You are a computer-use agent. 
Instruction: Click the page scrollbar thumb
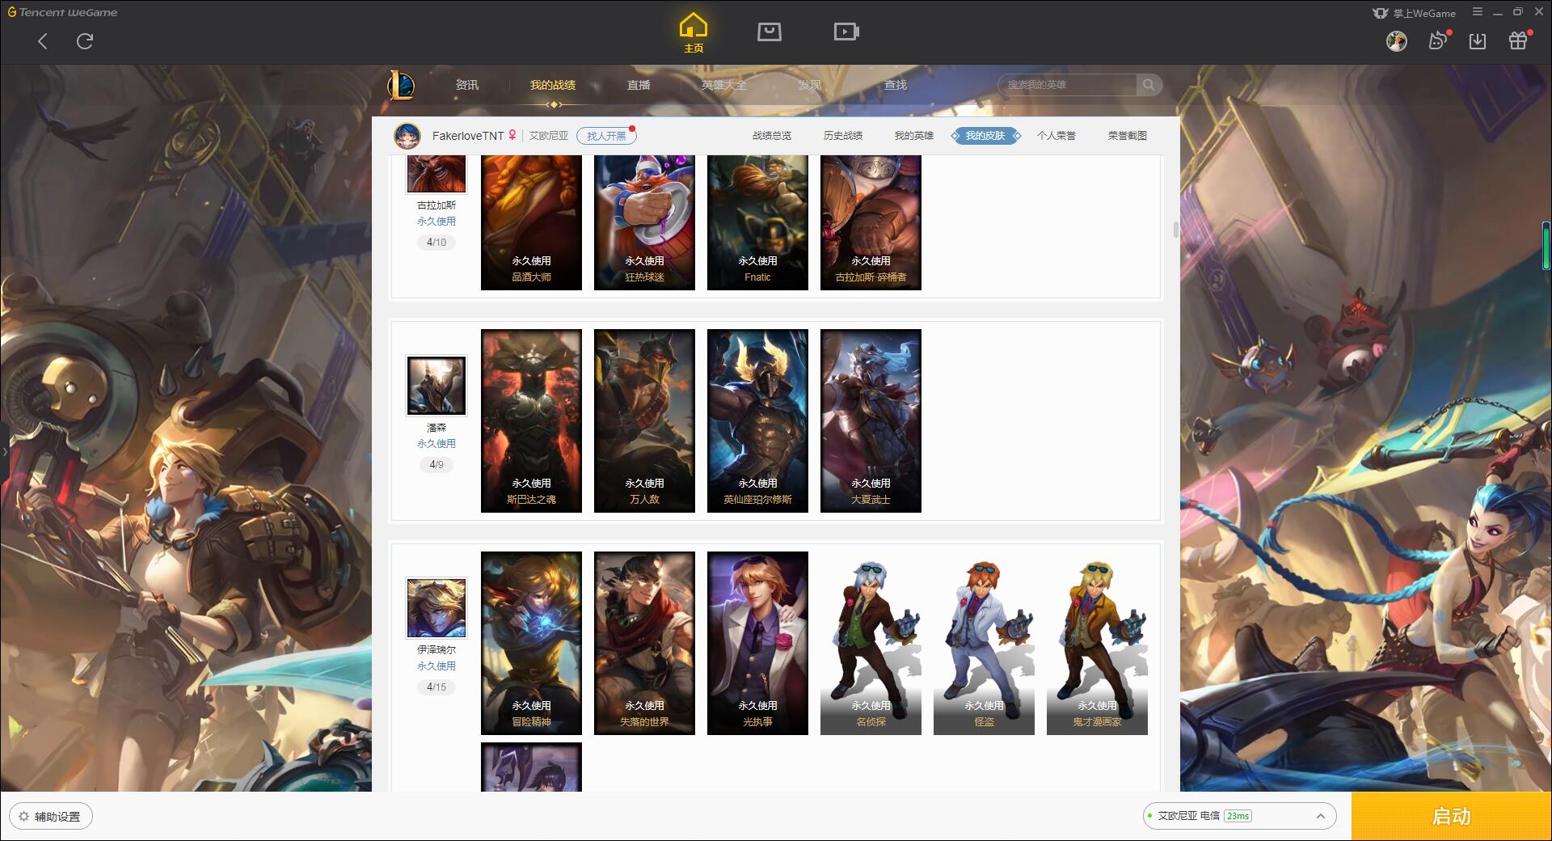tap(1175, 230)
